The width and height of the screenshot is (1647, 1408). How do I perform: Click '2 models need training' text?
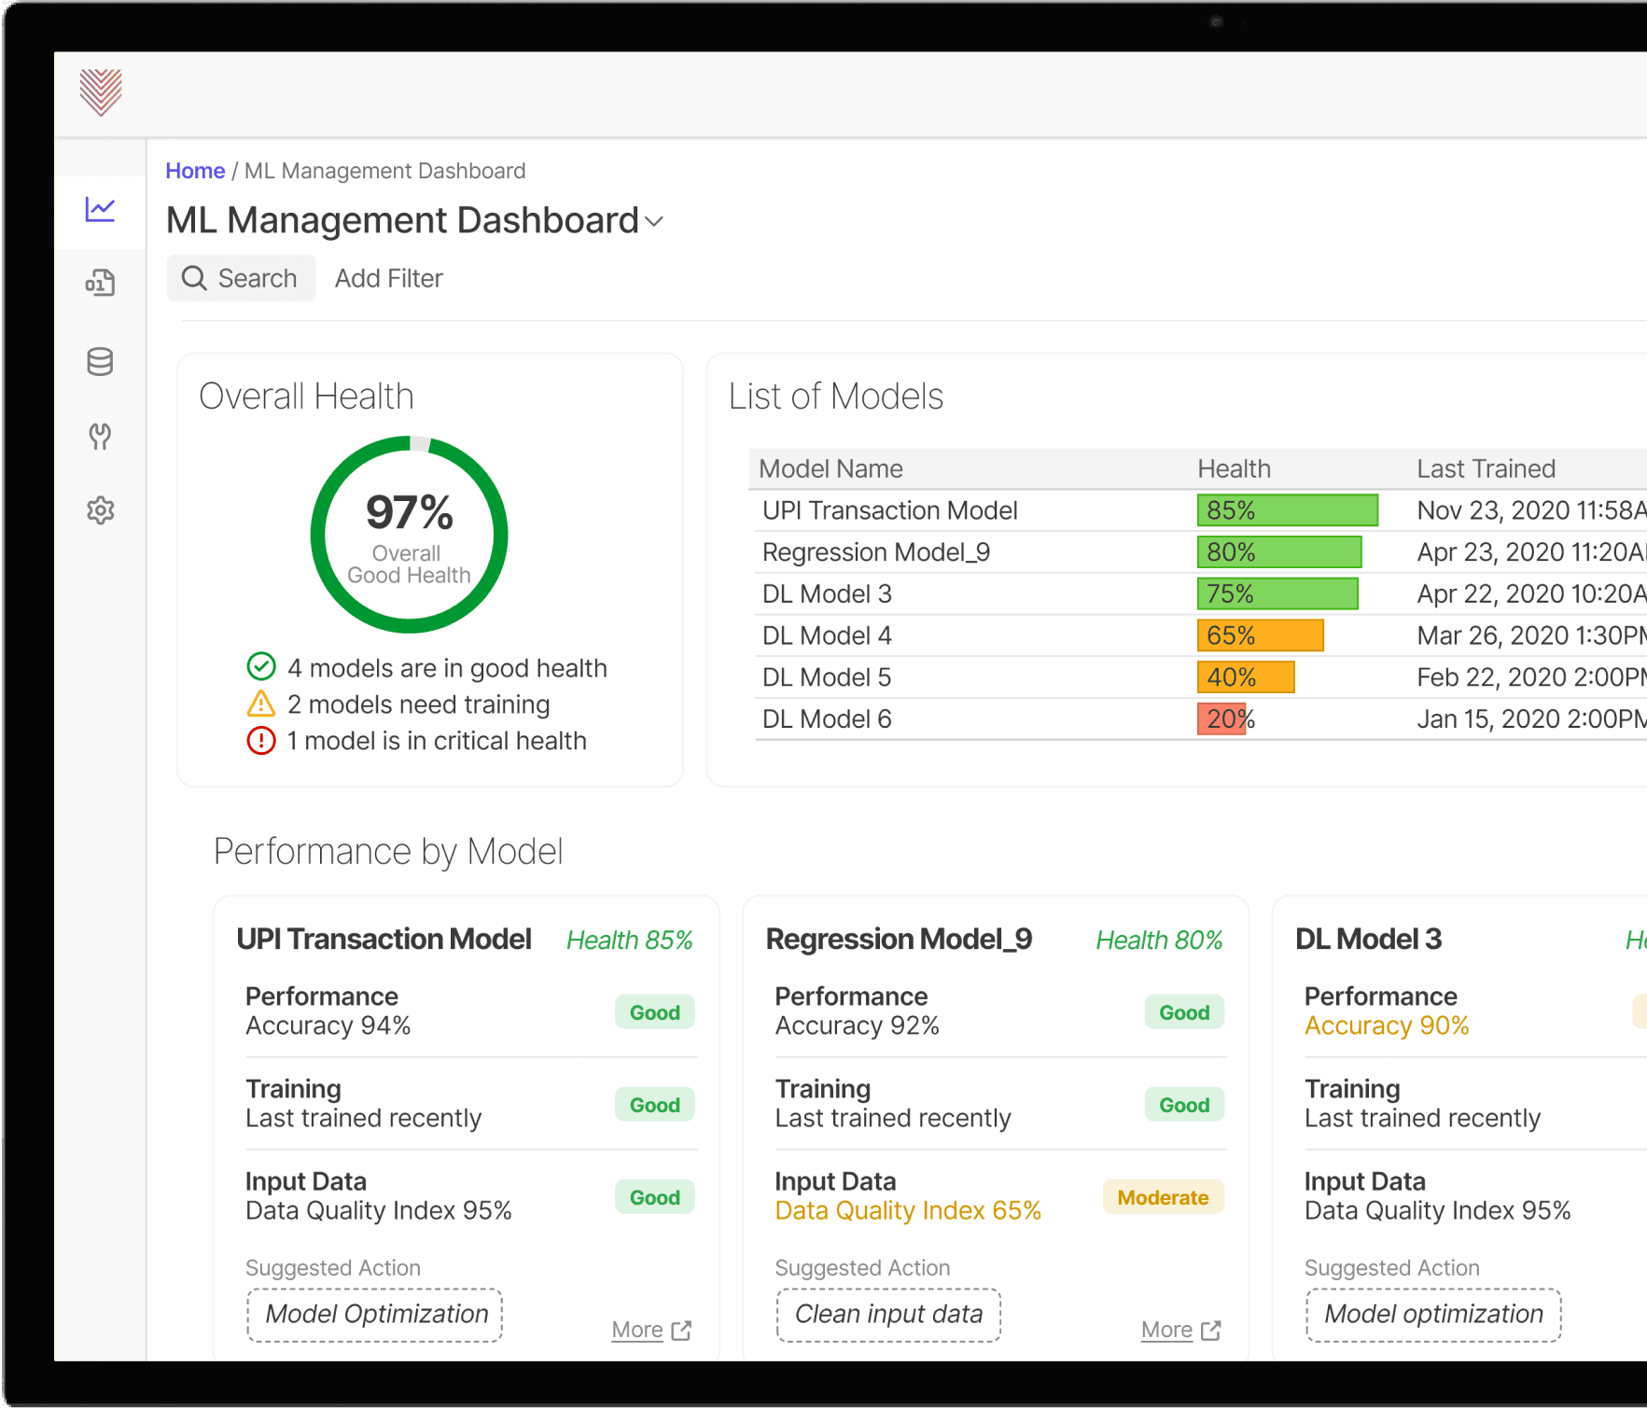418,704
